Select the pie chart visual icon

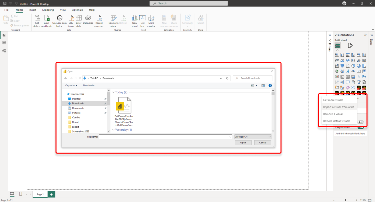point(353,66)
